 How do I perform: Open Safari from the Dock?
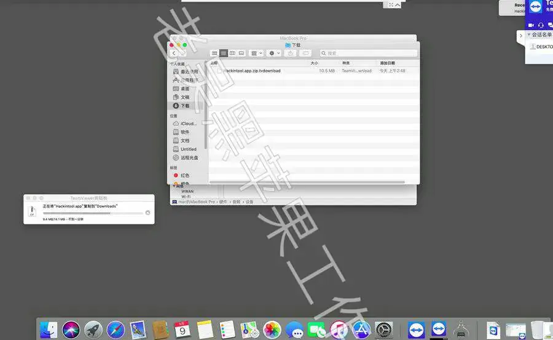click(x=116, y=330)
